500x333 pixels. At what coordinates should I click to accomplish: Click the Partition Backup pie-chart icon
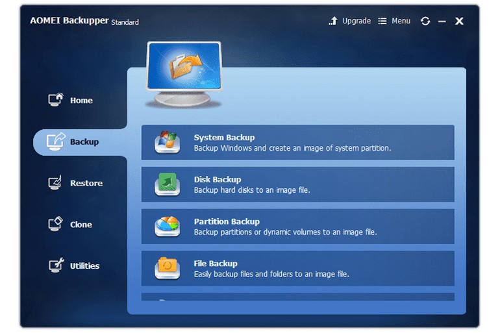click(x=167, y=227)
